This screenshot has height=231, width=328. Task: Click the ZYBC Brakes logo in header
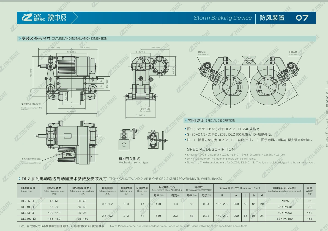tap(33, 18)
